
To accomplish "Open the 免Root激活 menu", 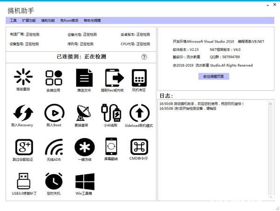I will [69, 21].
